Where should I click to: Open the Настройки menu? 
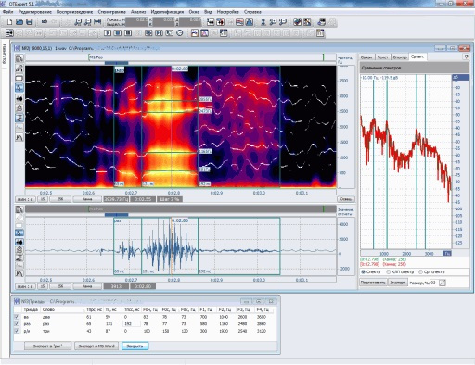coord(228,12)
